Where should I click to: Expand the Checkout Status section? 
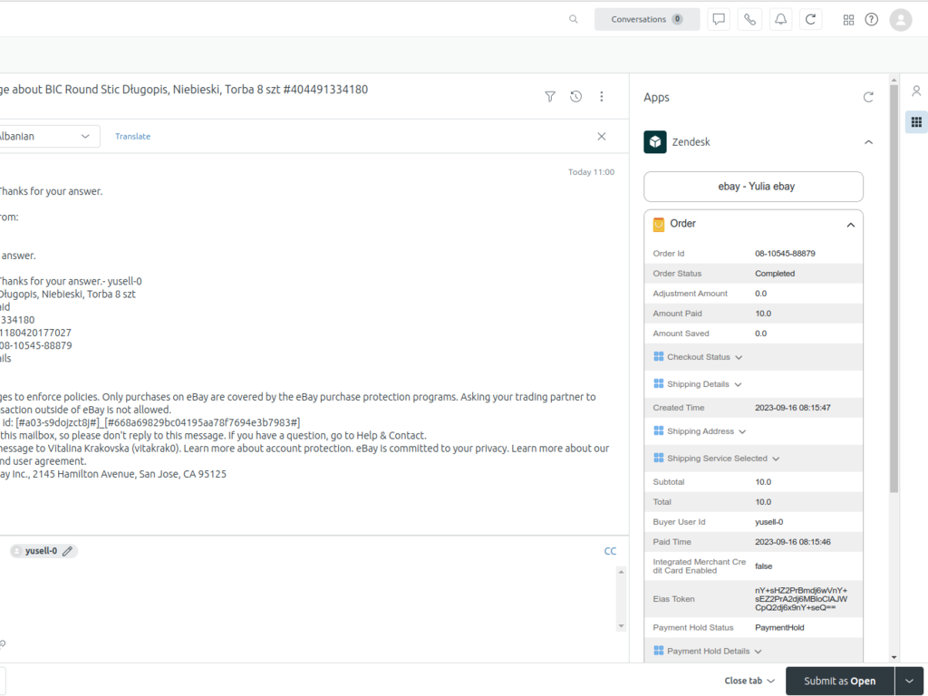698,357
